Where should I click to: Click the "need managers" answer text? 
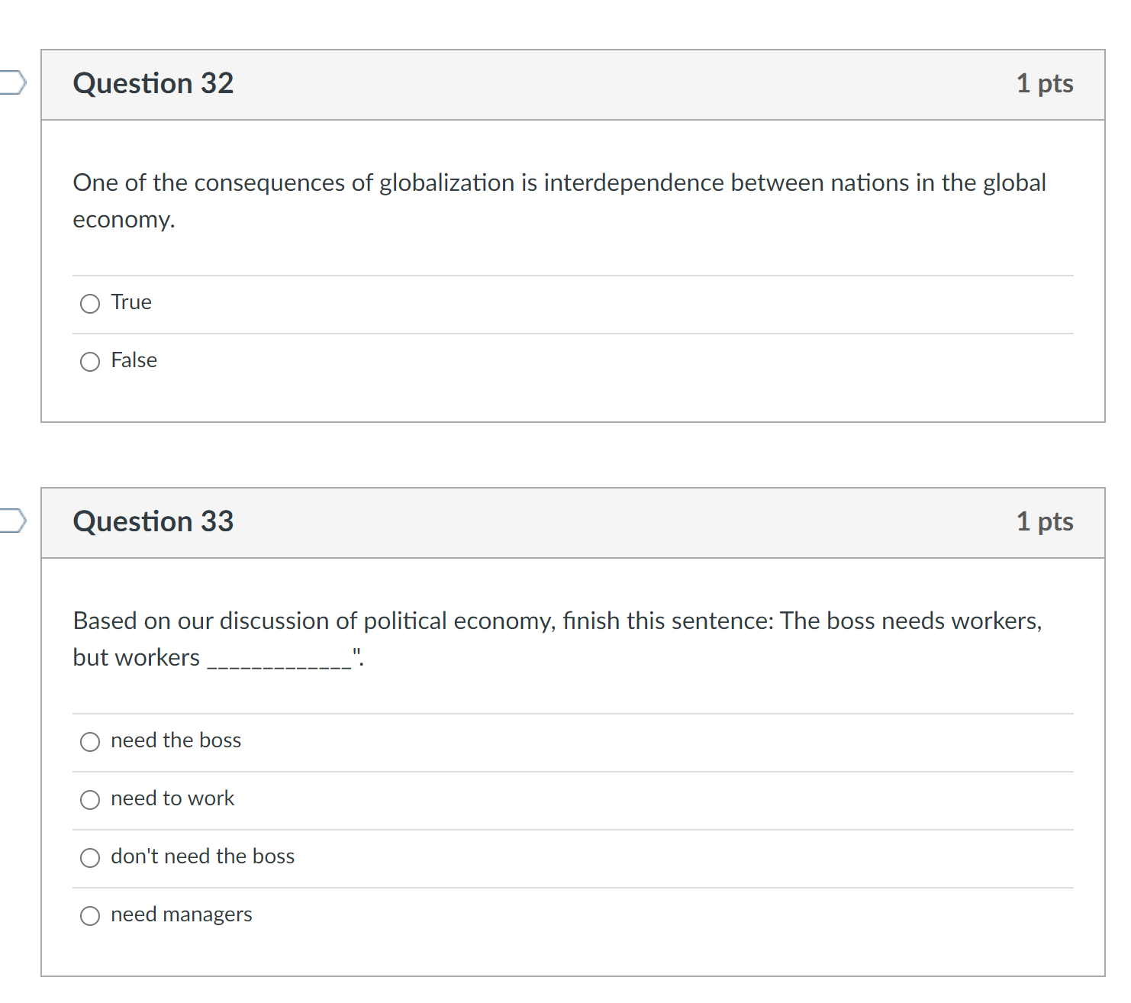click(x=182, y=914)
